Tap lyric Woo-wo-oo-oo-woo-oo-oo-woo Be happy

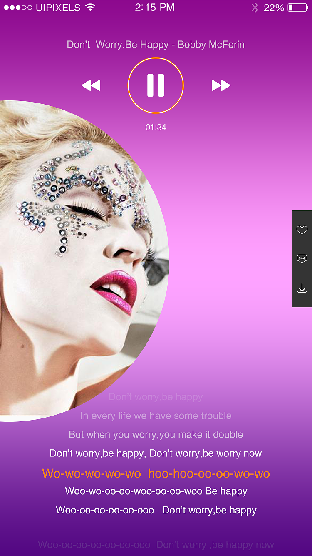point(156,491)
